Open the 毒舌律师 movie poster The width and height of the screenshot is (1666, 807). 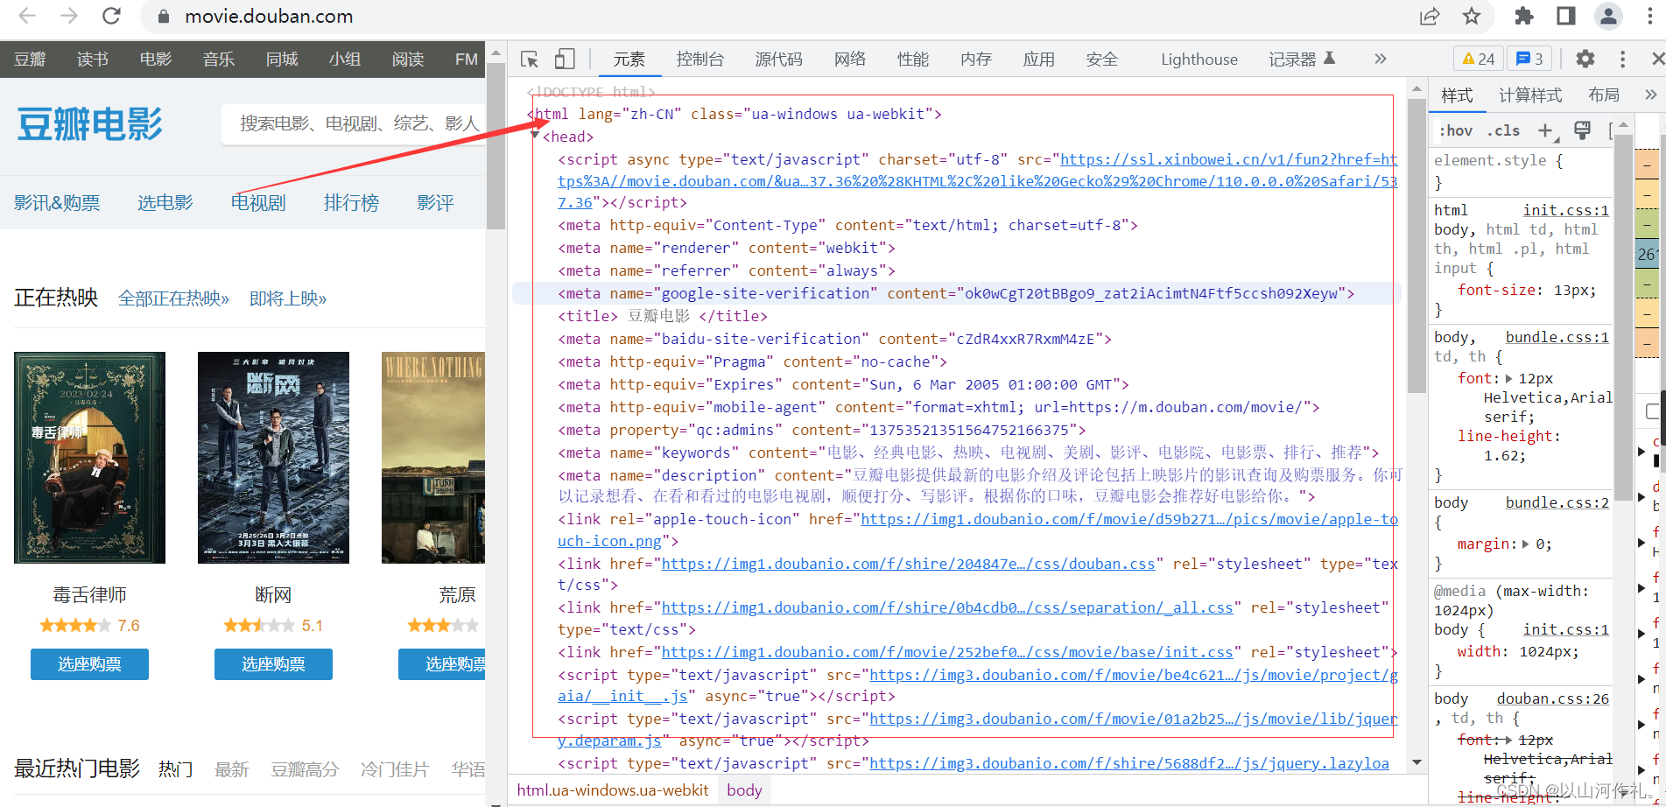point(89,458)
